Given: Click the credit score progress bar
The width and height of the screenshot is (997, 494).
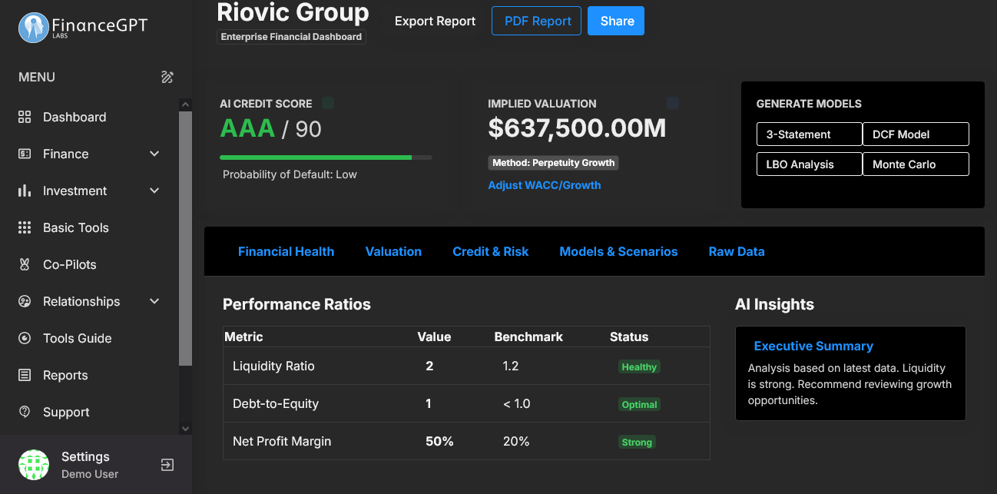Looking at the screenshot, I should pyautogui.click(x=326, y=157).
